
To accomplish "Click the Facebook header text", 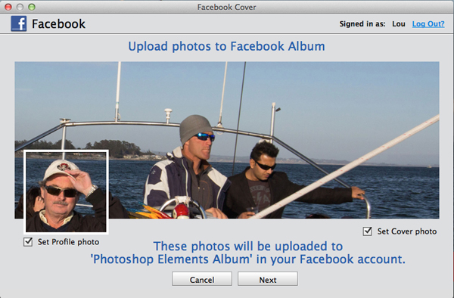I will (x=58, y=23).
